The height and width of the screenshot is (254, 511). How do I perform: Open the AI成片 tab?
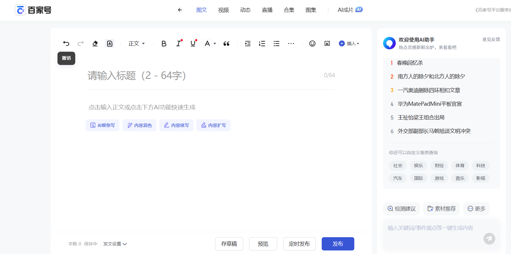coord(350,10)
